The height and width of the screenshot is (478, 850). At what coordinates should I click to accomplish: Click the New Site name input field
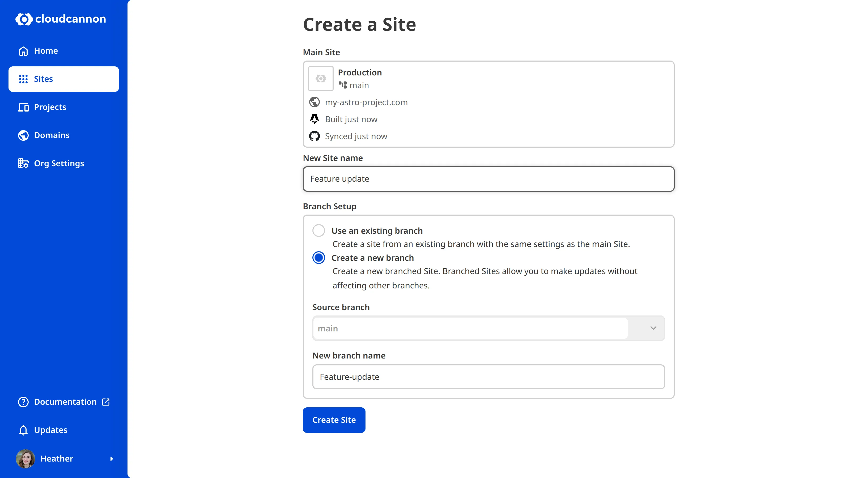tap(488, 179)
